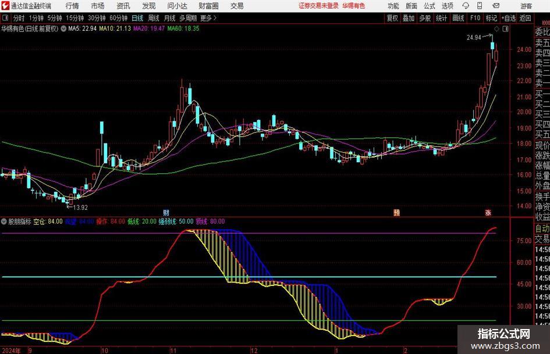550x354 pixels.
Task: Select the 月线 monthly period tab
Action: click(170, 18)
